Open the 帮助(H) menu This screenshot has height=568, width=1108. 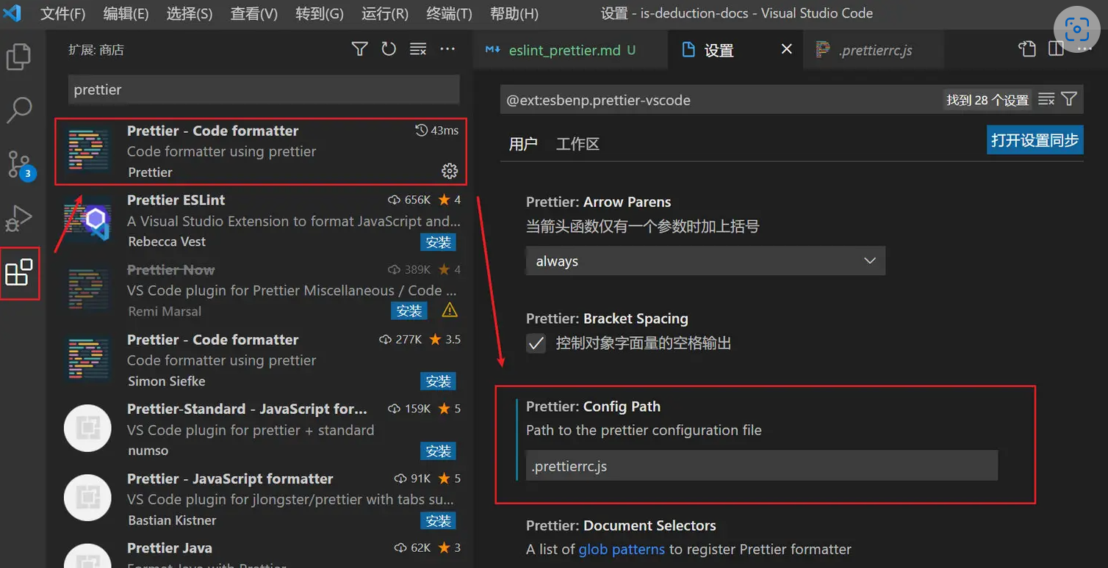(514, 13)
